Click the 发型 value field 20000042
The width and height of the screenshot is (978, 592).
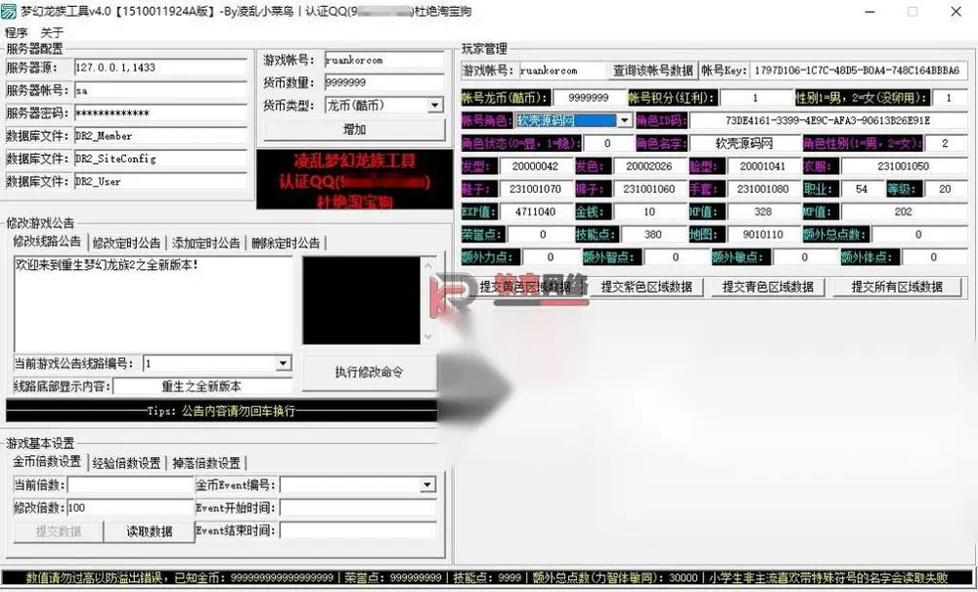pyautogui.click(x=535, y=166)
